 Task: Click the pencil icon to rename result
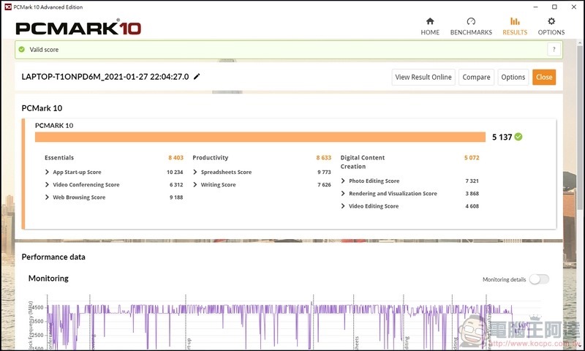(x=197, y=77)
